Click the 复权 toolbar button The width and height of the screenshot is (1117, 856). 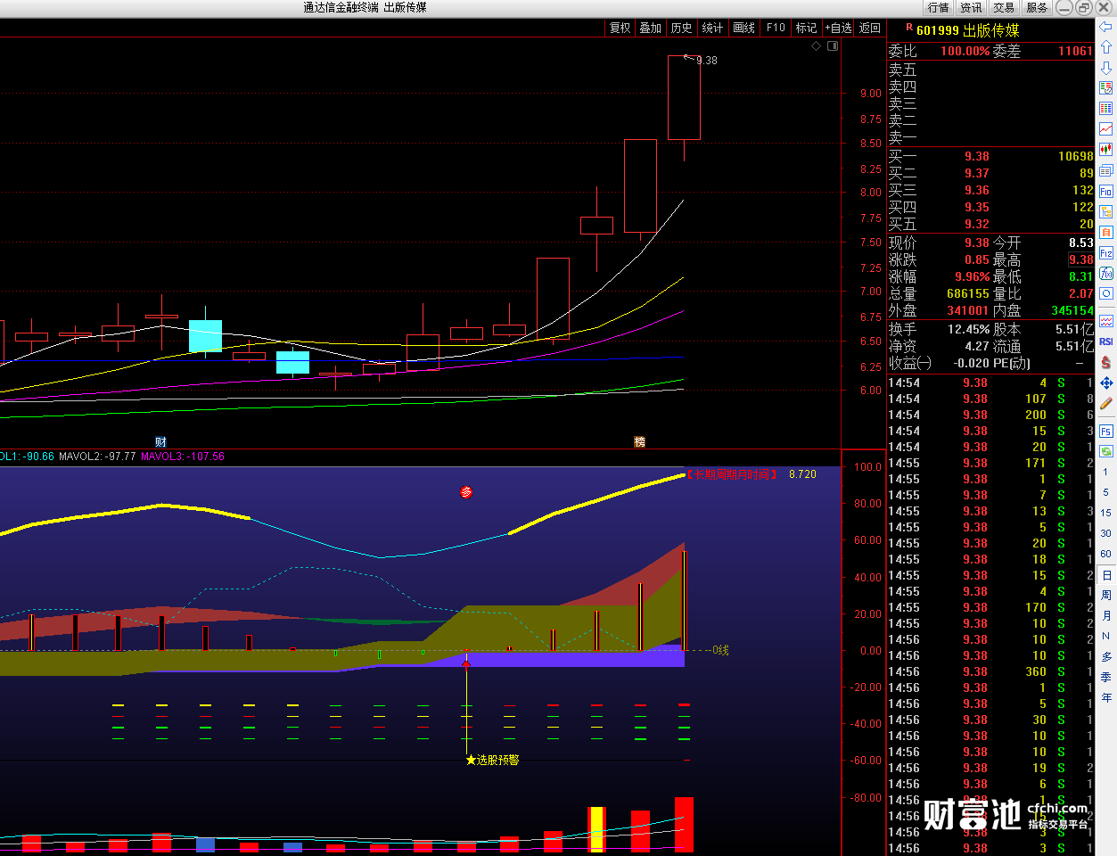[620, 28]
